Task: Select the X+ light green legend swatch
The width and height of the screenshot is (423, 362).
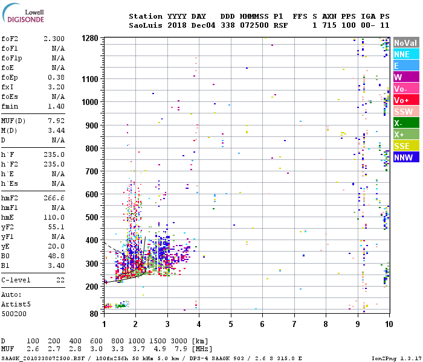Action: point(406,135)
